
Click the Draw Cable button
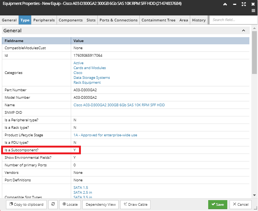(x=135, y=204)
